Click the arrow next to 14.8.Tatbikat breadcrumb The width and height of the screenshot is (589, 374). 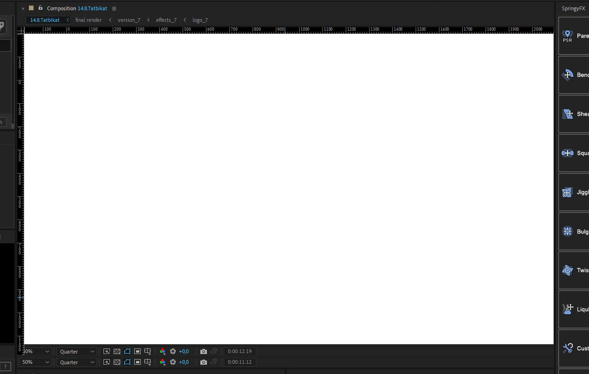point(68,20)
